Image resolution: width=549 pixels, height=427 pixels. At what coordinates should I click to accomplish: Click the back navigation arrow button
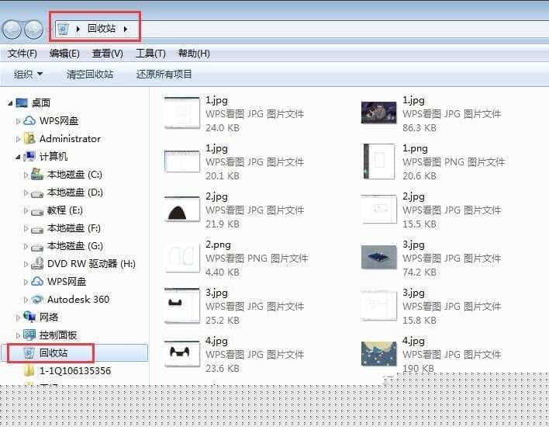(x=12, y=30)
